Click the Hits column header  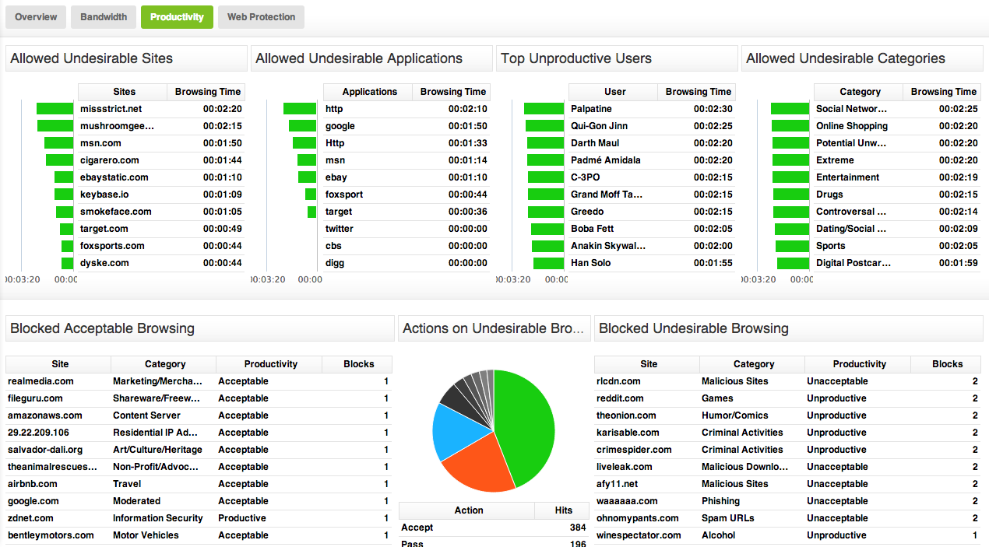561,510
